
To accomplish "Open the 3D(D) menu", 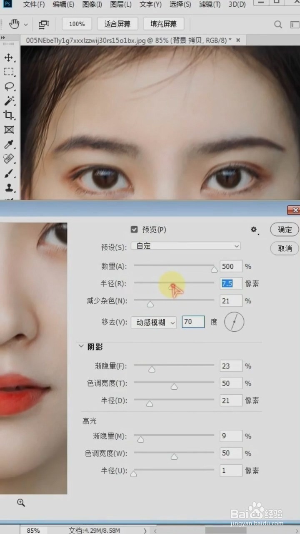I will pyautogui.click(x=237, y=5).
